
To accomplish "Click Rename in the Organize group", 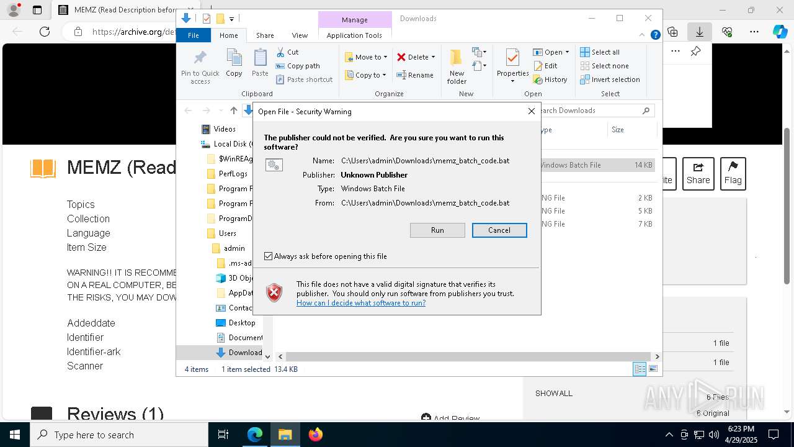I will tap(415, 75).
